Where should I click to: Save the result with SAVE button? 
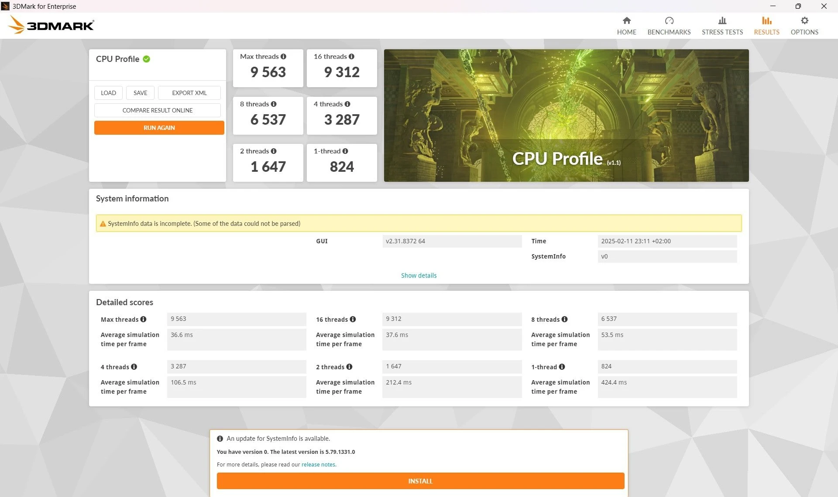140,93
